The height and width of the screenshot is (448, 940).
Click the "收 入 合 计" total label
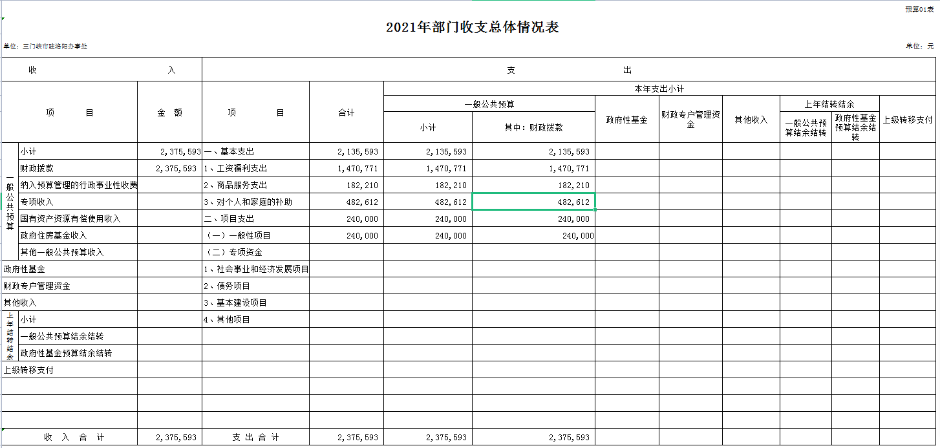click(x=74, y=437)
